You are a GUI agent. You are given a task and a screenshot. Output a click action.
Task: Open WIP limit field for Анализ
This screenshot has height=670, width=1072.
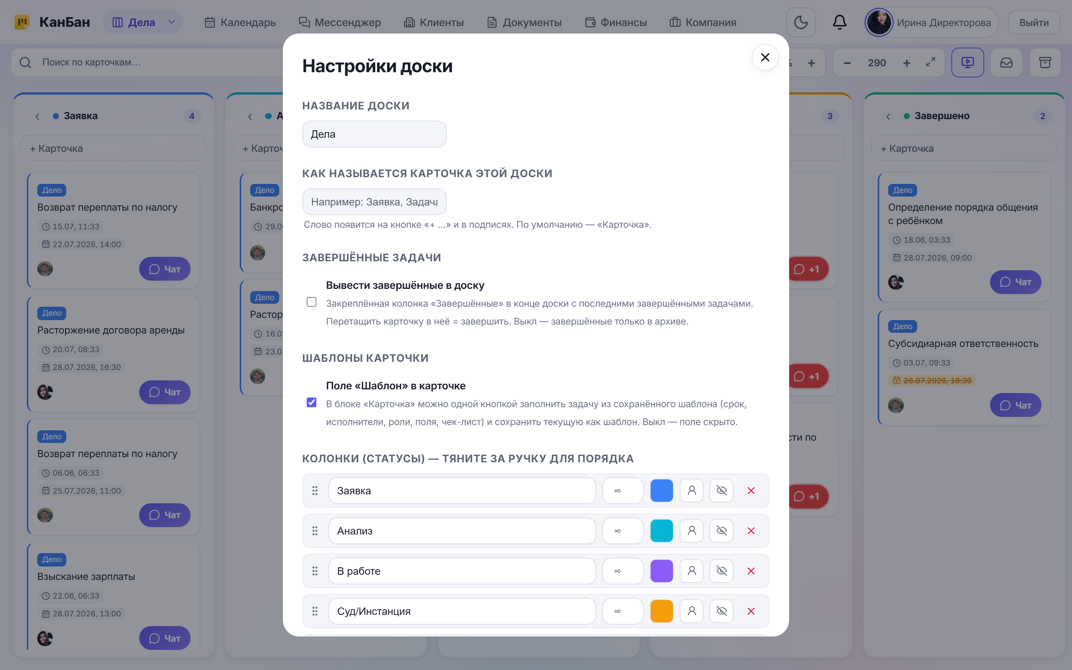tap(623, 531)
